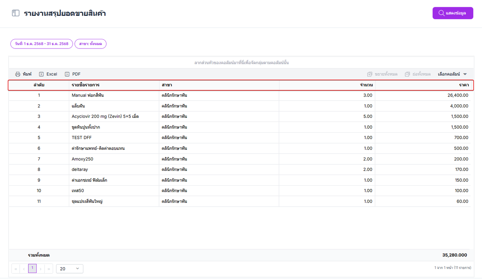Collapse all groups with ย่อทั้งหมด
Viewport: 482px width, 279px height.
pos(418,74)
